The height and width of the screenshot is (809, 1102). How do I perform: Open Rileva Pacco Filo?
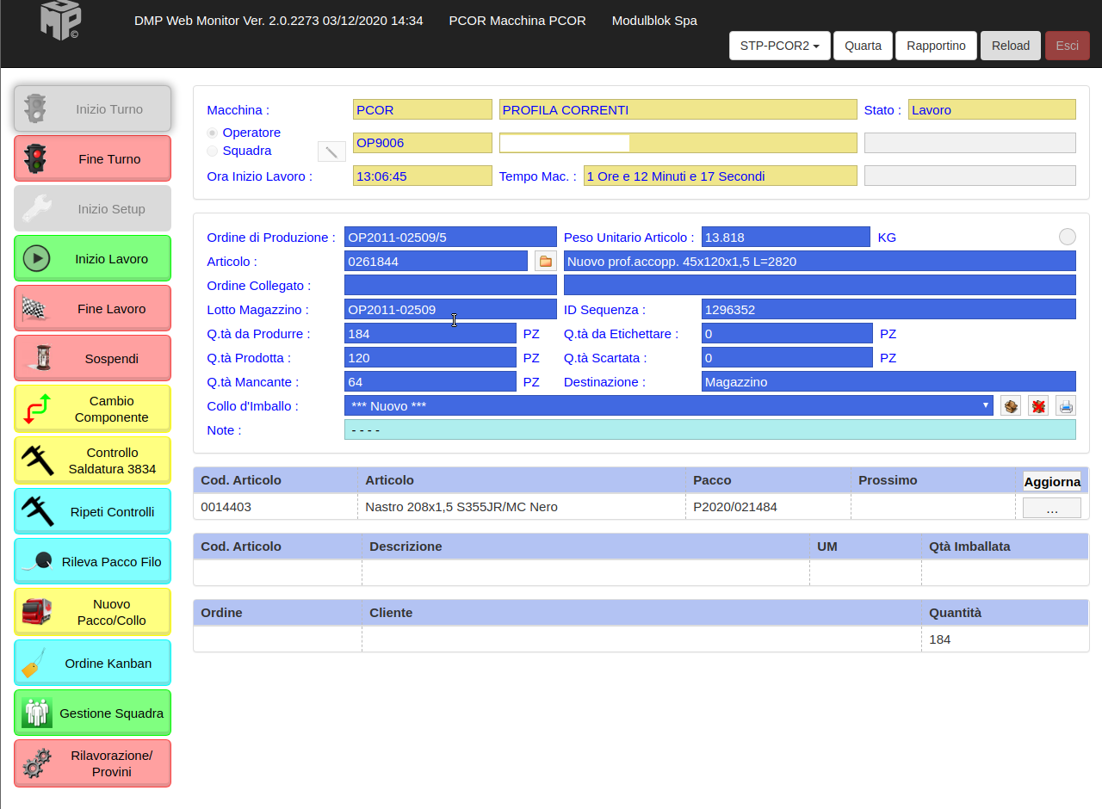tap(93, 561)
